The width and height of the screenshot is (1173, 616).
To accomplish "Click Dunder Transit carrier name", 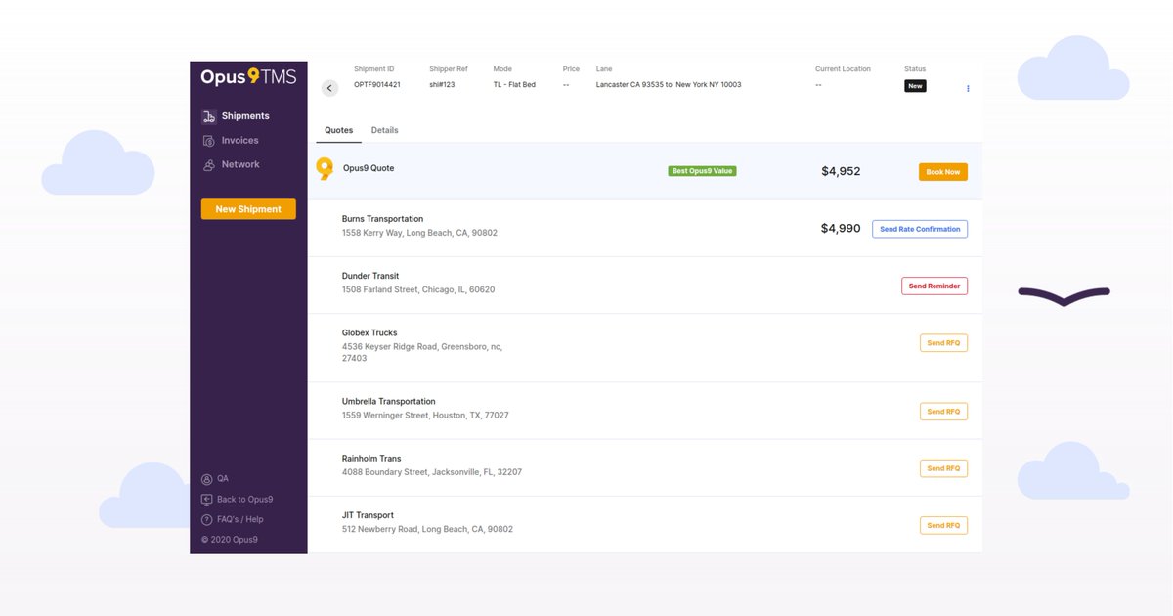I will point(370,276).
